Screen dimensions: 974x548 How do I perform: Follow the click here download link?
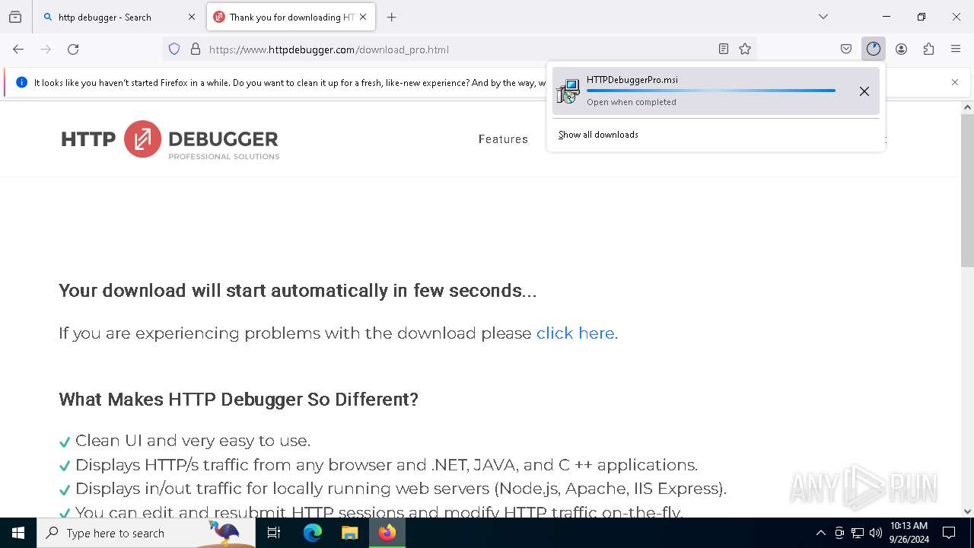(x=575, y=333)
